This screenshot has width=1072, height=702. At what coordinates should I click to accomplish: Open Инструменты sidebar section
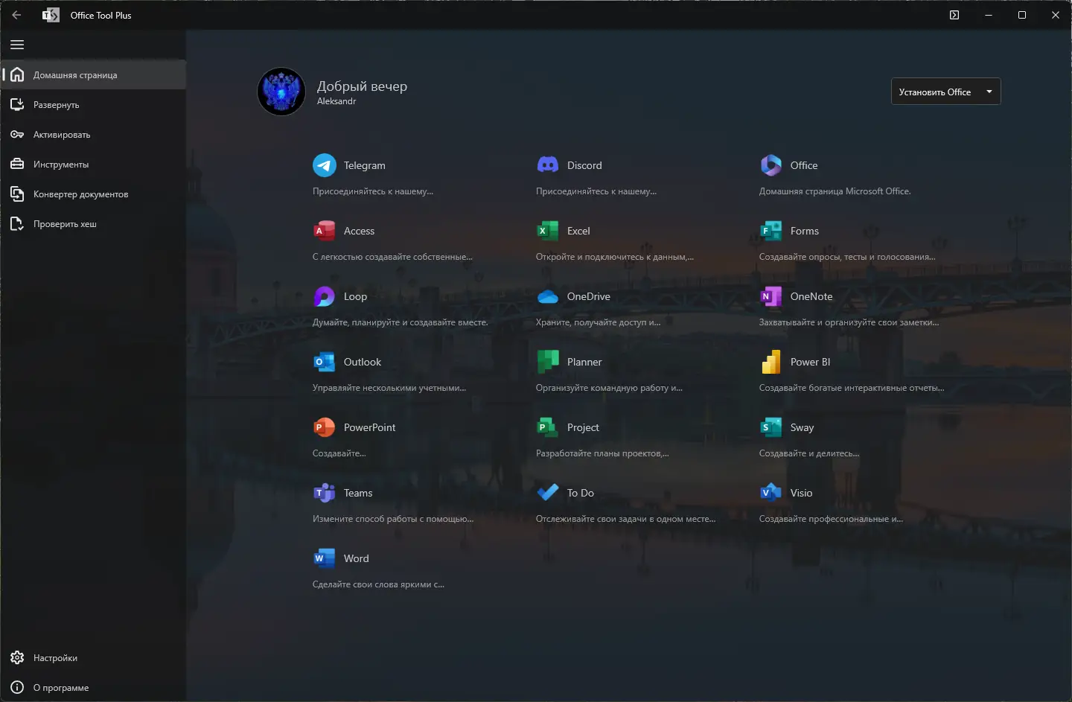pyautogui.click(x=93, y=164)
